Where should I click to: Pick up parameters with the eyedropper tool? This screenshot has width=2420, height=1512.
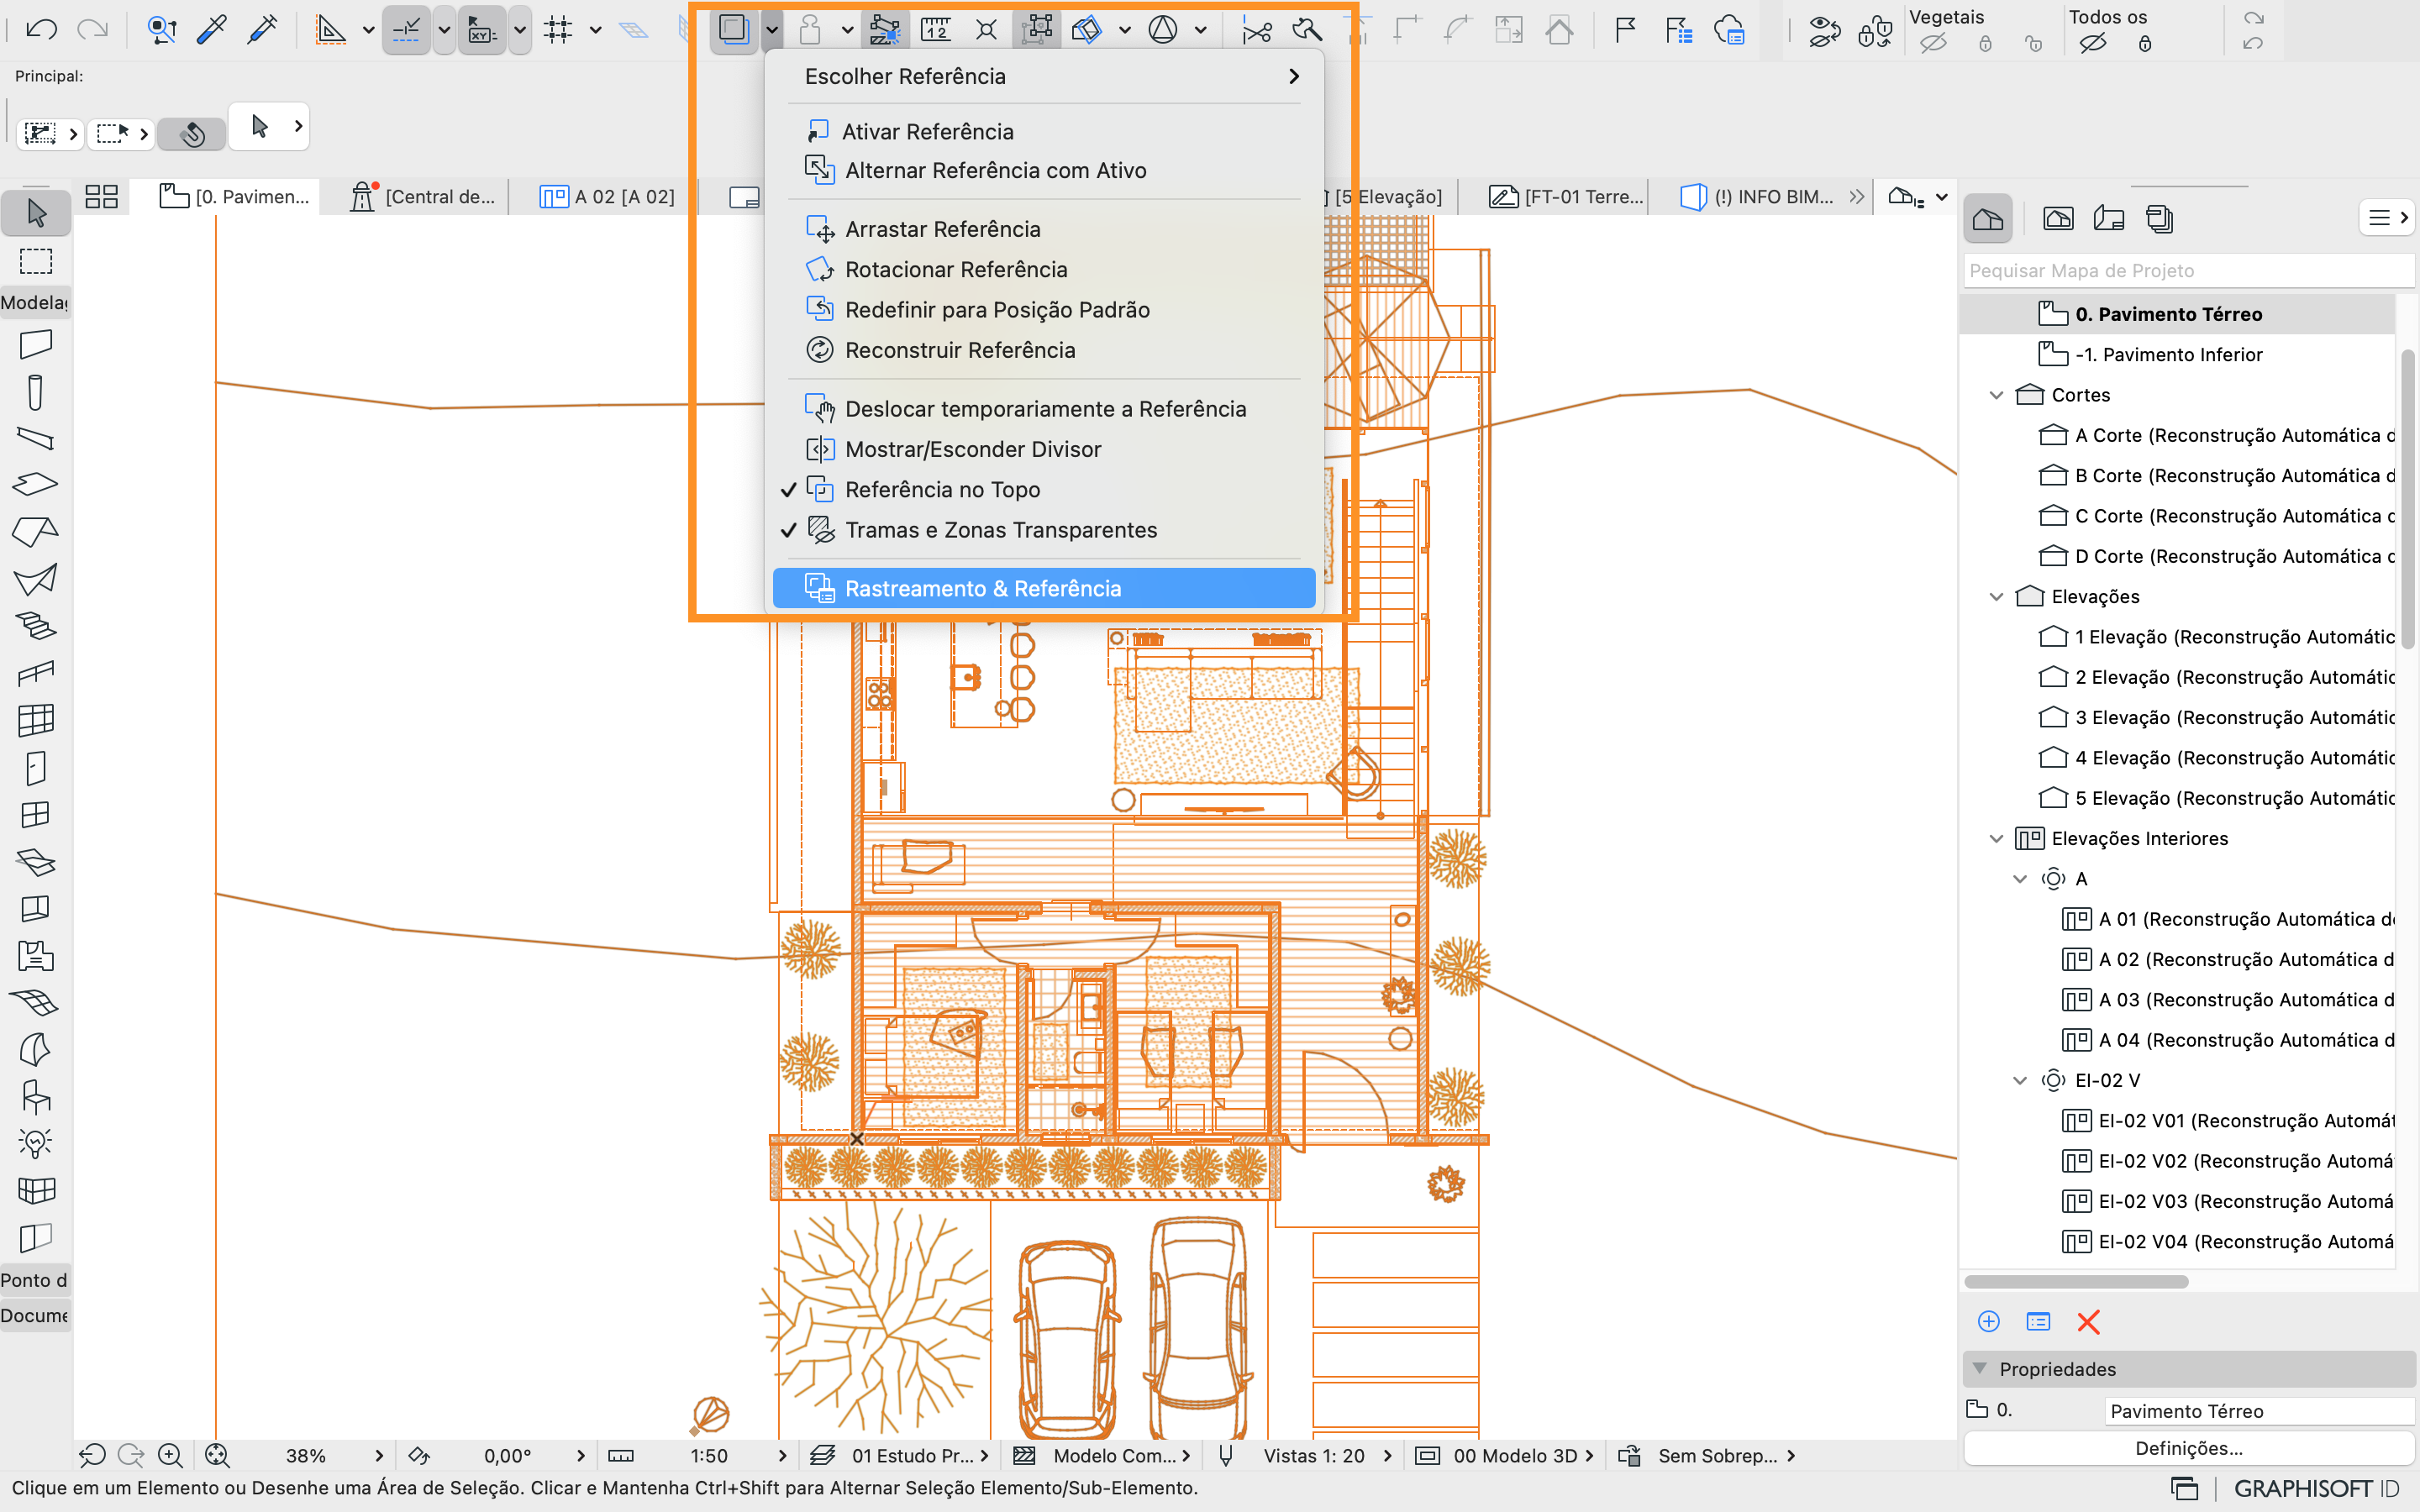point(211,29)
